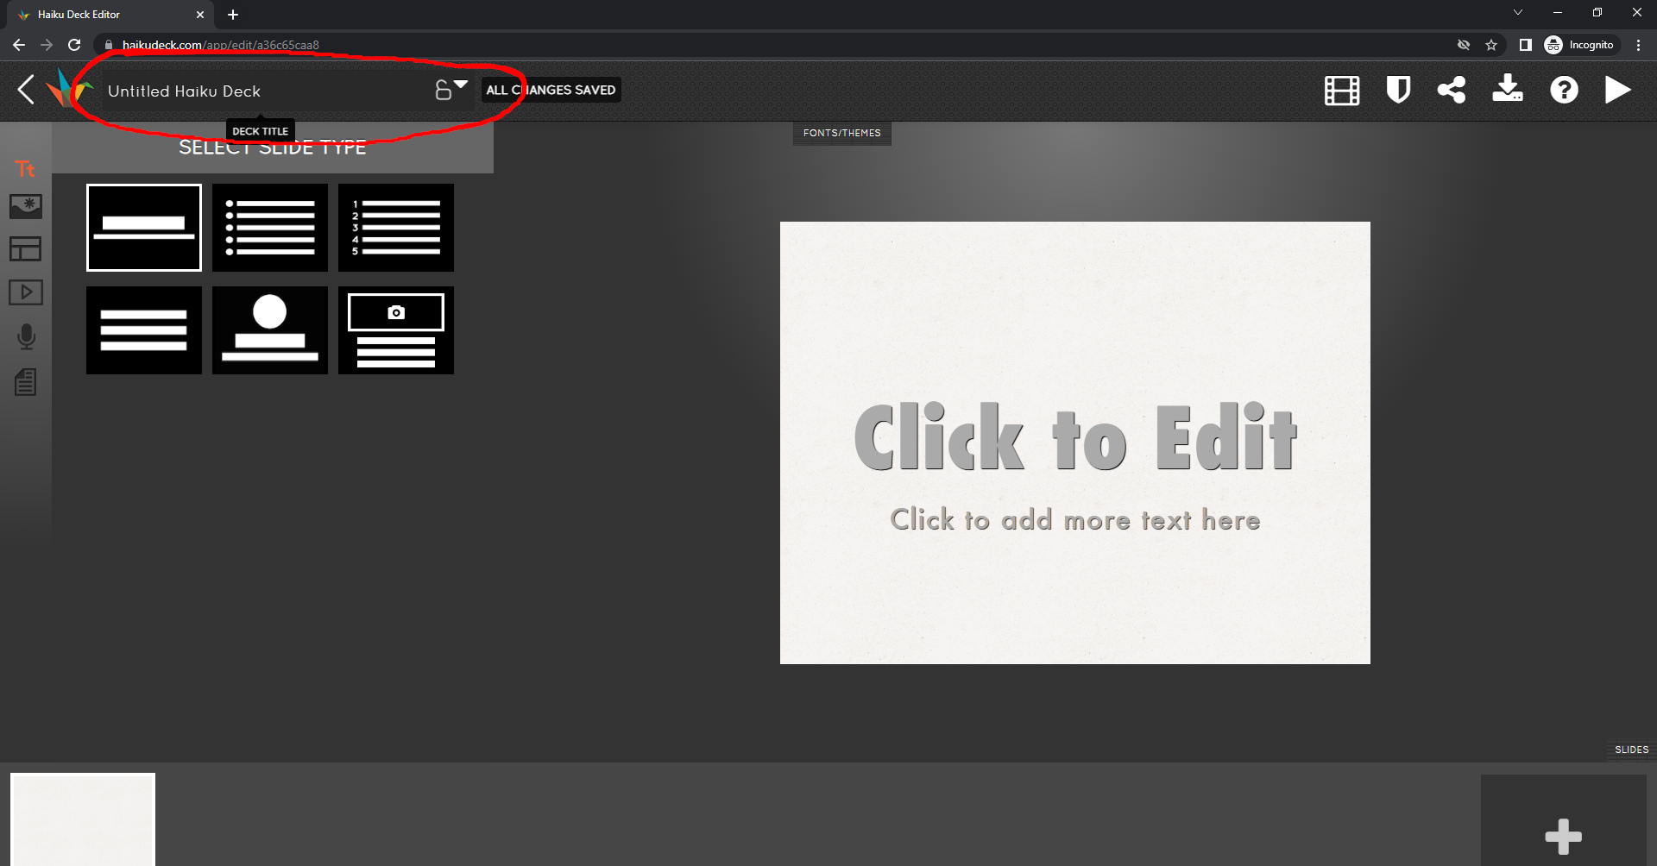Image resolution: width=1657 pixels, height=866 pixels.
Task: Bookmark this page with star icon
Action: tap(1491, 45)
